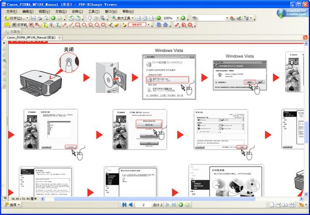
Task: Open the 工具(T) menu
Action: pyautogui.click(x=94, y=11)
